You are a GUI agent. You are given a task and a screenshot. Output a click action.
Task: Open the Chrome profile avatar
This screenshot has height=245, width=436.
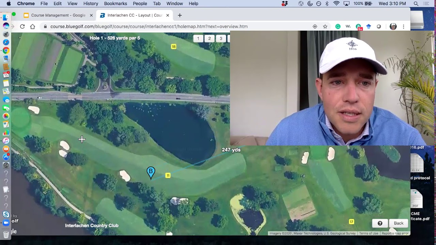[393, 27]
